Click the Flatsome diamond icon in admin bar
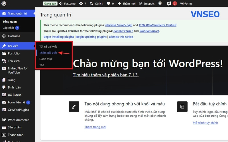This screenshot has height=142, width=228. (61, 3)
